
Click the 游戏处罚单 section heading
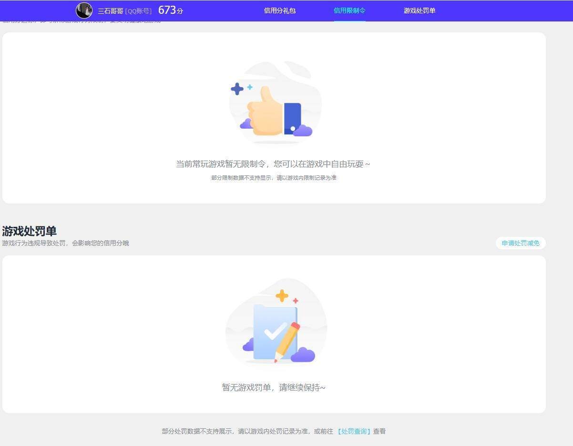coord(29,231)
